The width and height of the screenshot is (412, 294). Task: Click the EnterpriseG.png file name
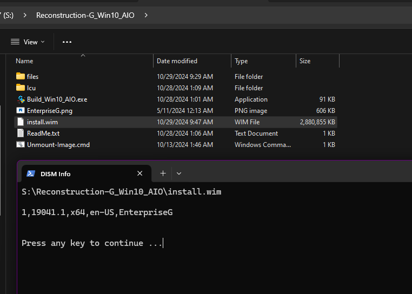(50, 111)
